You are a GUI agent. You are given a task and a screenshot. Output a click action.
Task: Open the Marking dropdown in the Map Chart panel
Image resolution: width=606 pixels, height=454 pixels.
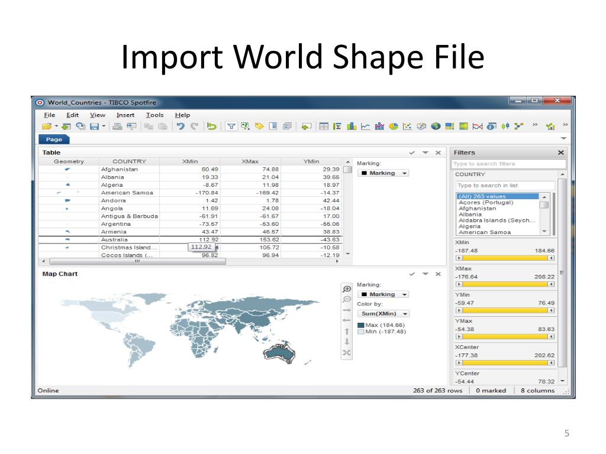[x=383, y=294]
